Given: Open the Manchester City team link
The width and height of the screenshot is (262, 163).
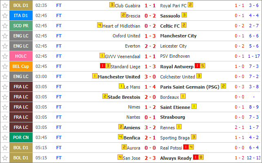Looking at the screenshot, I should click(x=178, y=36).
